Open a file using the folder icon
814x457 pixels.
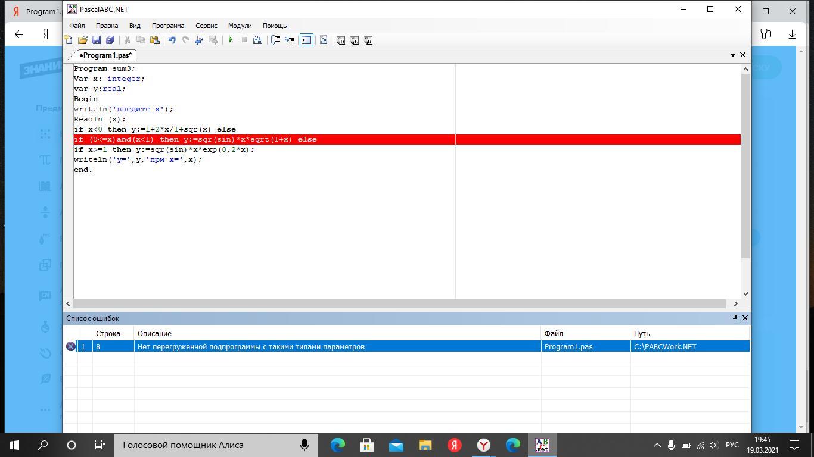pos(82,40)
